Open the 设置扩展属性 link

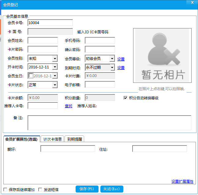coord(182,181)
